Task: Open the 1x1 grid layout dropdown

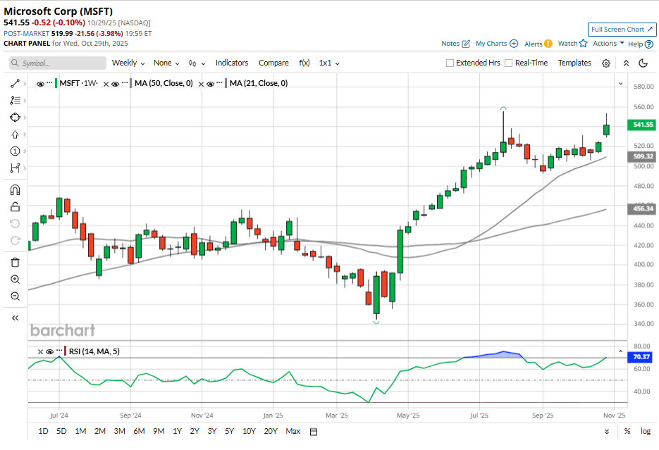Action: [x=329, y=63]
